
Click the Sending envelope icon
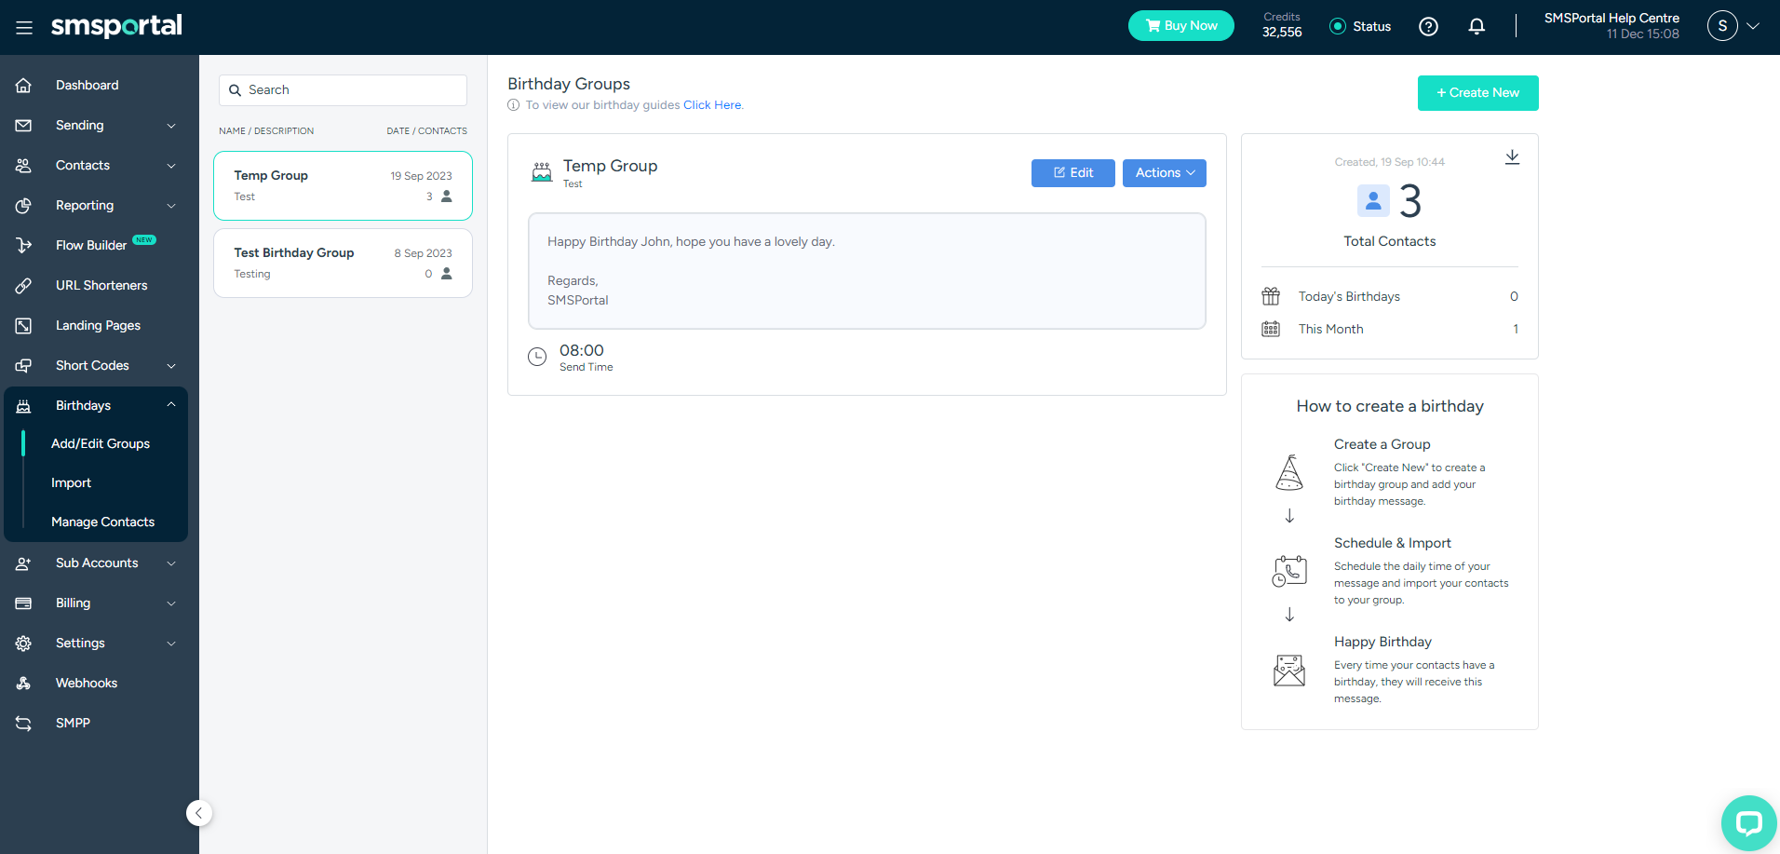(24, 125)
